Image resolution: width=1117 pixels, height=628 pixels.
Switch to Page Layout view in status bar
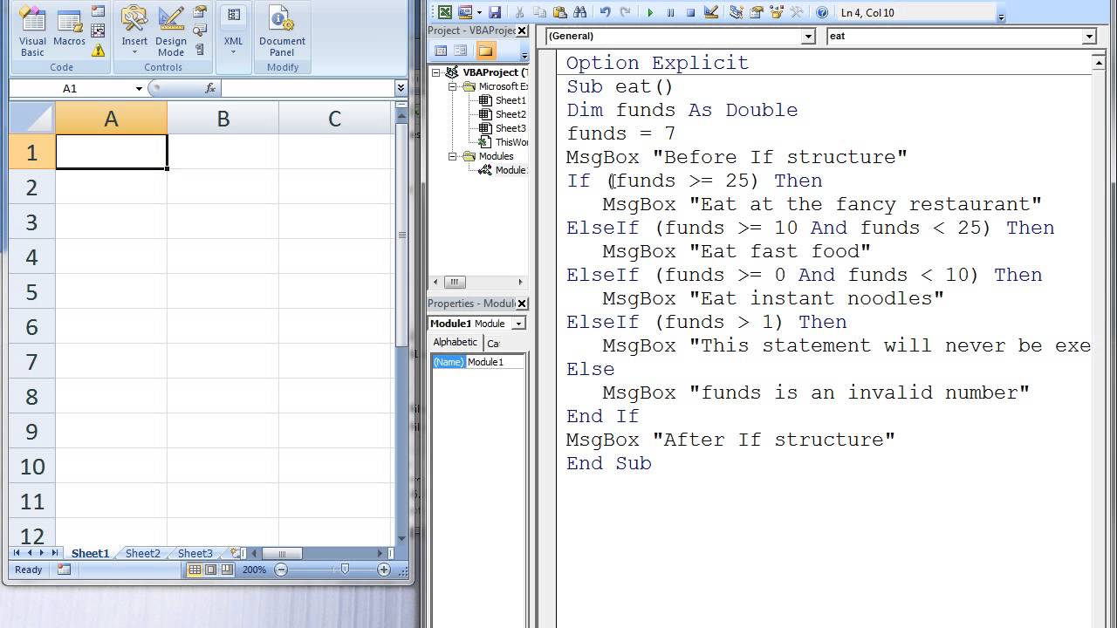(x=210, y=570)
